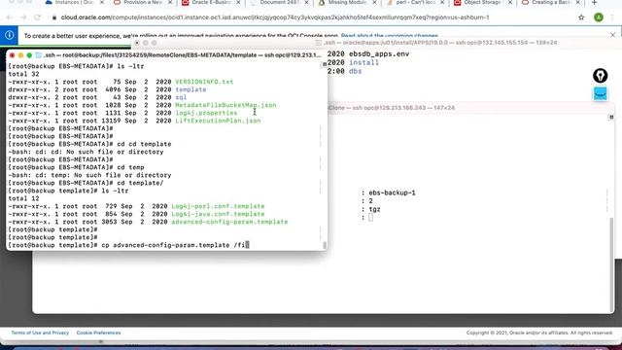Close the root@backup terminal window
Viewport: 622px width, 350px height.
point(12,55)
